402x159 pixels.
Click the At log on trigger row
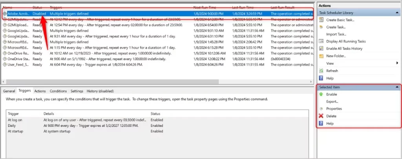pyautogui.click(x=157, y=120)
